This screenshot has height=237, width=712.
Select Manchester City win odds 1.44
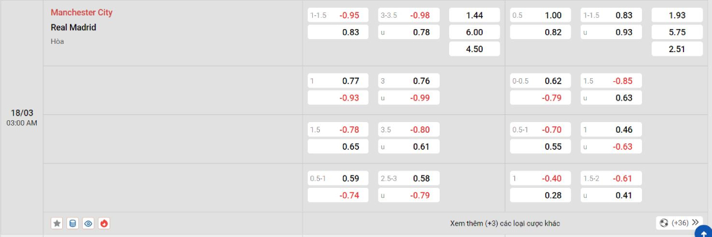coord(473,15)
